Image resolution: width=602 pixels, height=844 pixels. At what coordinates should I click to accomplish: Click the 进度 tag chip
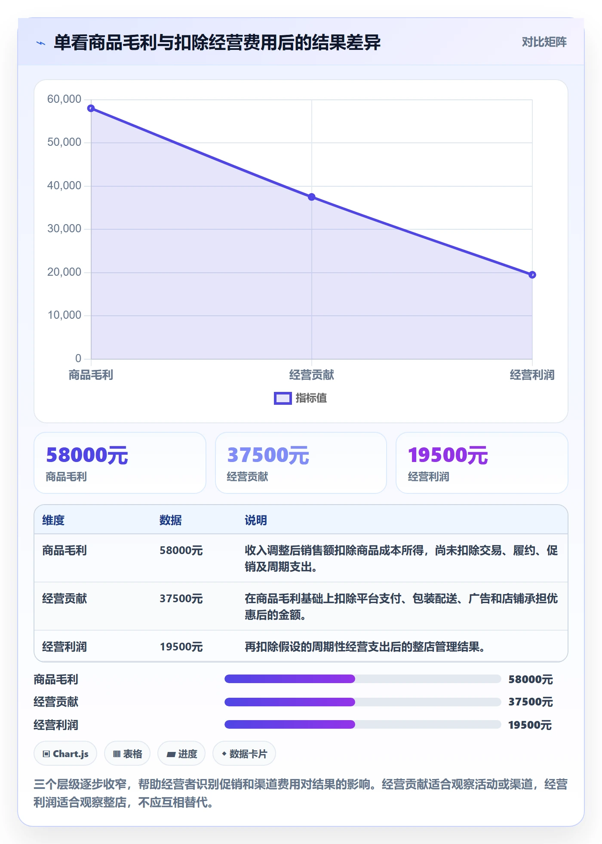tap(181, 754)
